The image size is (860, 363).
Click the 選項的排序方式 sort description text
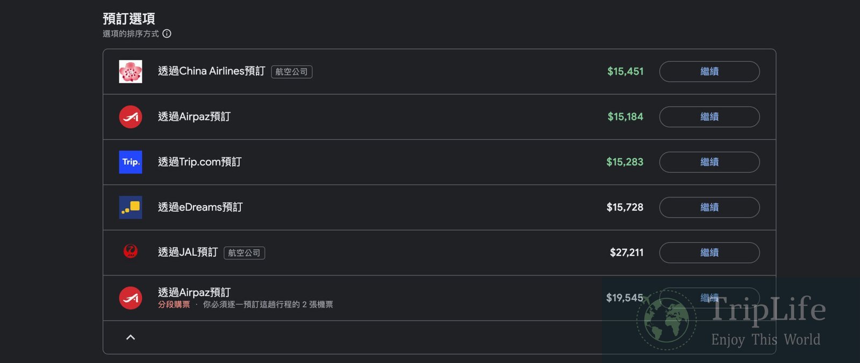pos(131,34)
